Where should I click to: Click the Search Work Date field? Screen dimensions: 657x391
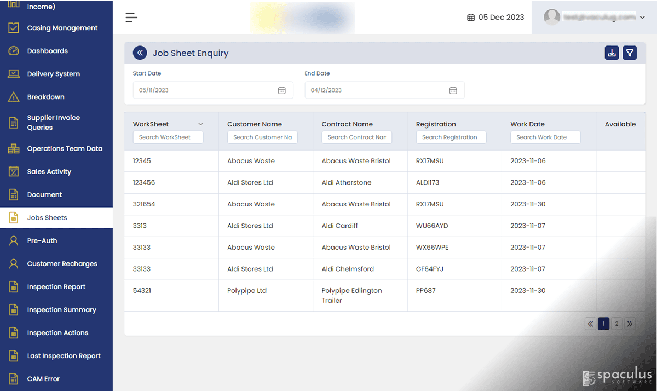pyautogui.click(x=545, y=137)
